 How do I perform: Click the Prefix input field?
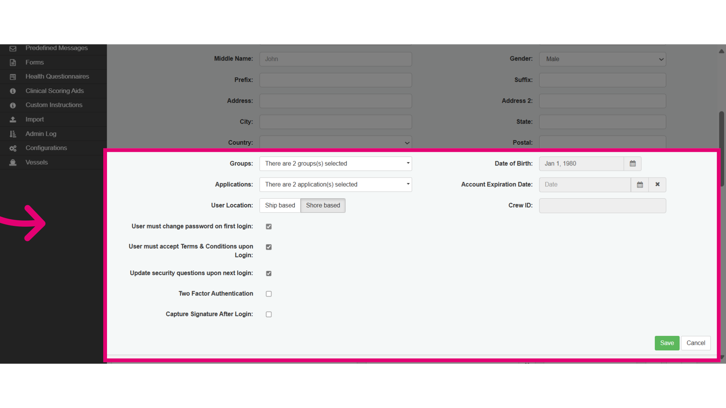335,80
